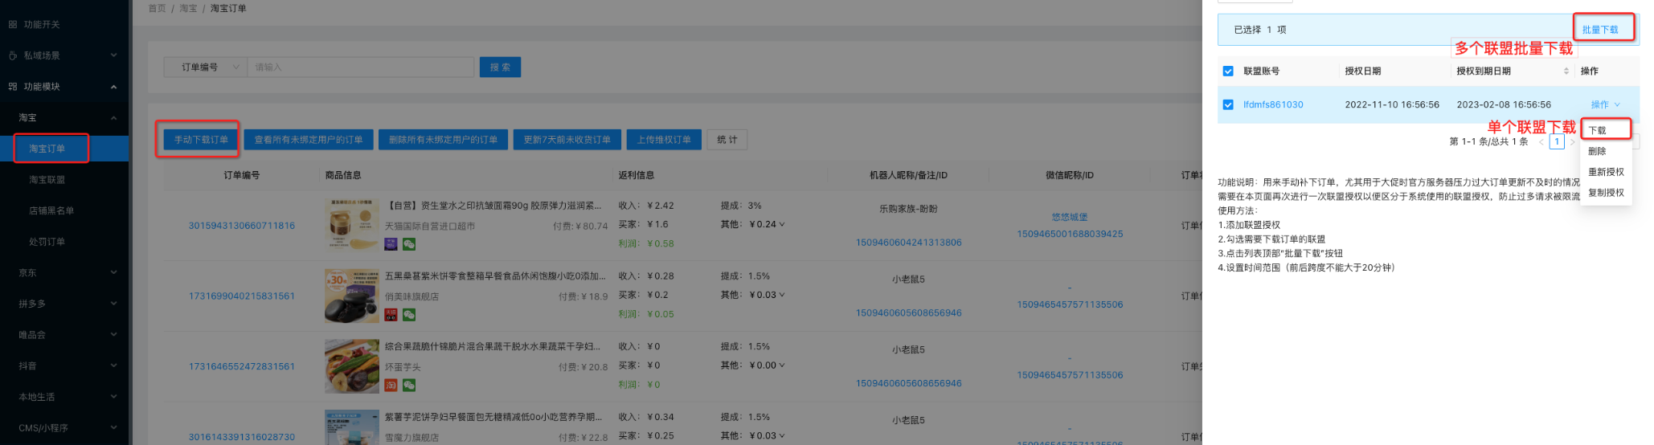Focus the 请输入 order search field
The image size is (1654, 445).
(x=360, y=67)
